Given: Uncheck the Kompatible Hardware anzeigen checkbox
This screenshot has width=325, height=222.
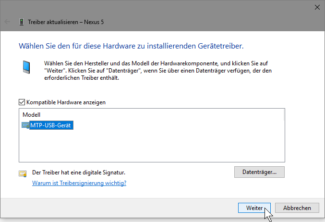Looking at the screenshot, I should (22, 102).
